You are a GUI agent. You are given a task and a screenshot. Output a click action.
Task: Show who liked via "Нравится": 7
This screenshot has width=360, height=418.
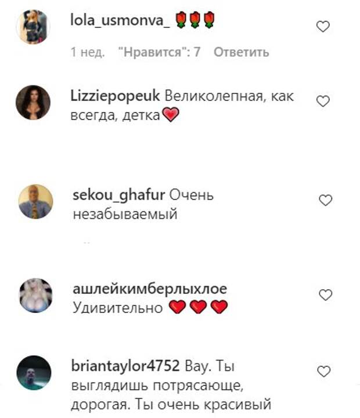tap(159, 52)
